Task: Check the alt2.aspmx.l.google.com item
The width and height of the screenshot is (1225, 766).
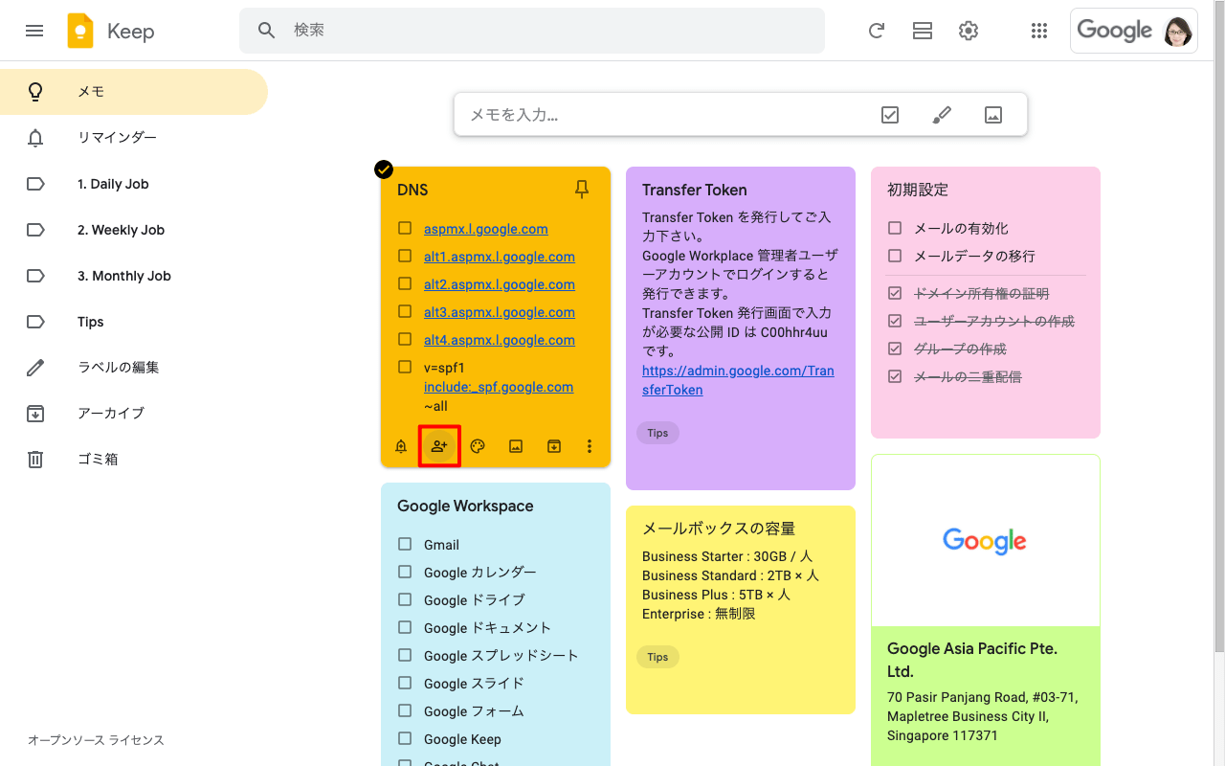Action: coord(405,284)
